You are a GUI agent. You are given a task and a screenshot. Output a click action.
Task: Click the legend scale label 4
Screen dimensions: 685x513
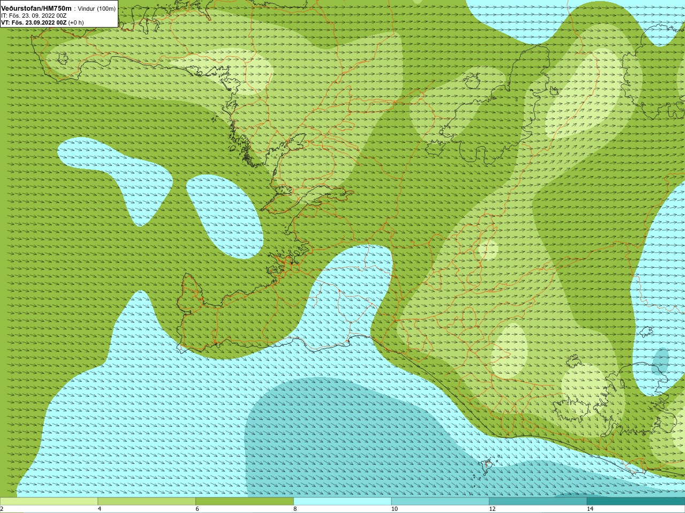(100, 509)
